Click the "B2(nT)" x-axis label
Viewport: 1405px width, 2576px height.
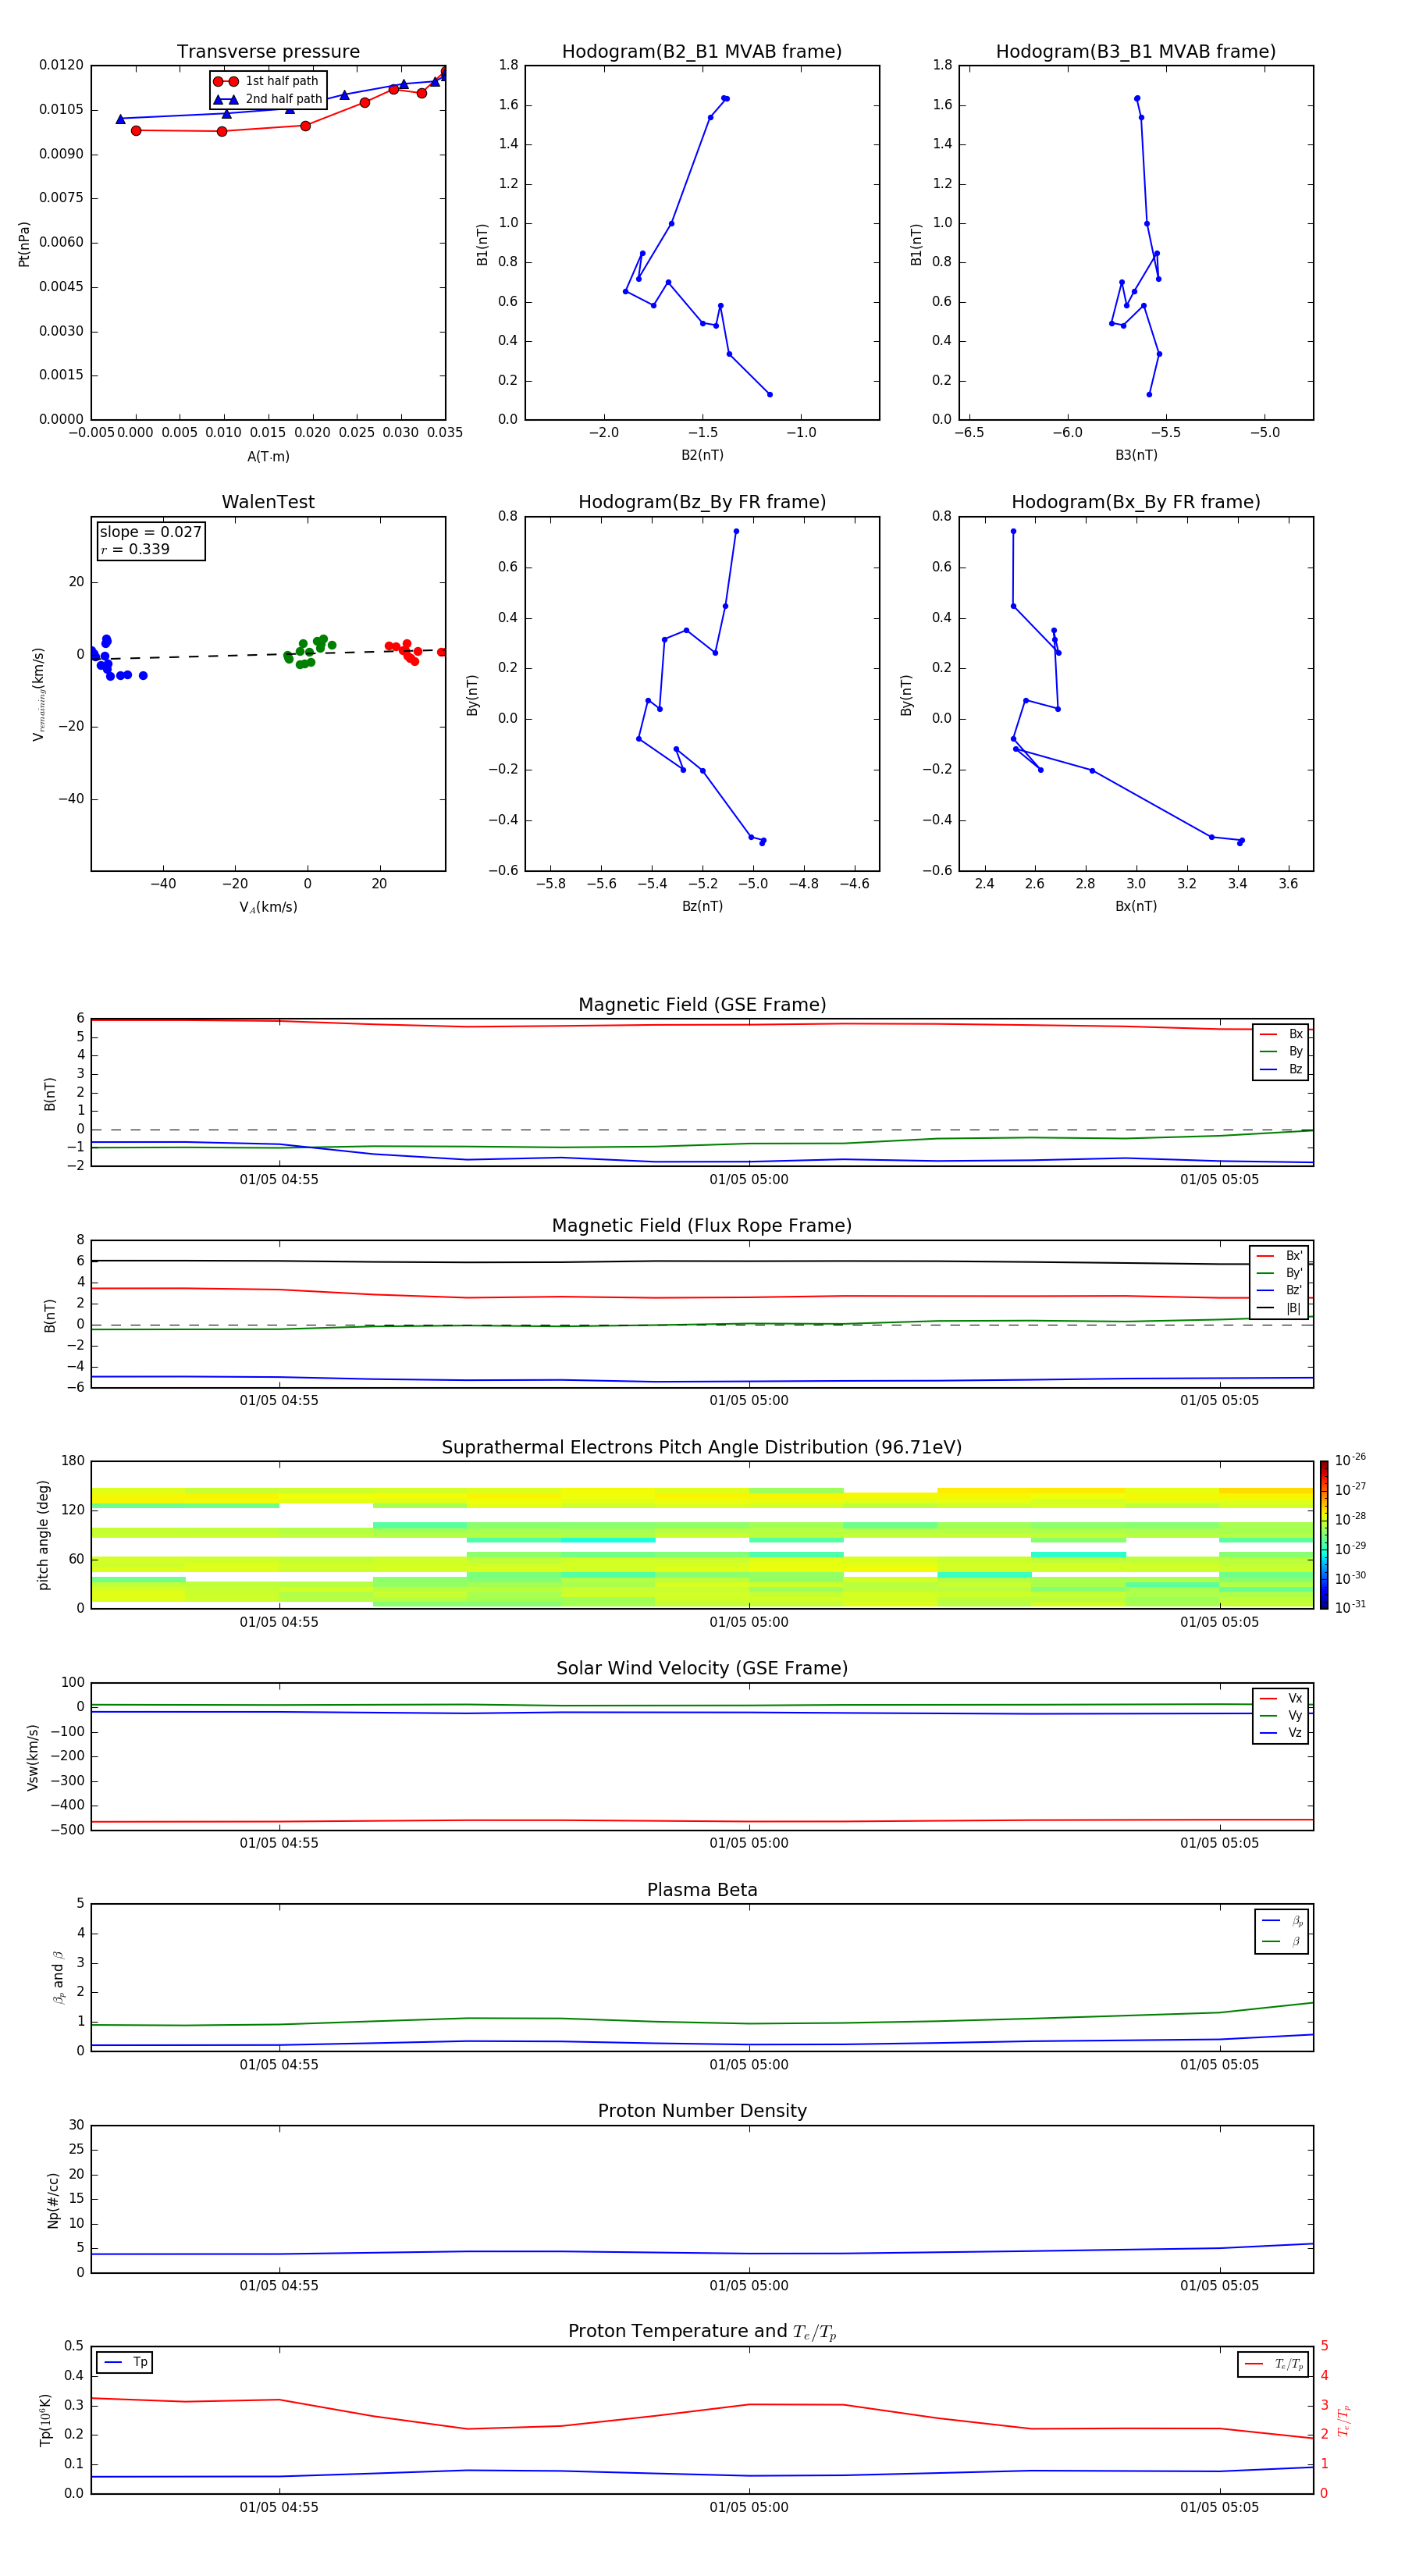click(x=702, y=455)
